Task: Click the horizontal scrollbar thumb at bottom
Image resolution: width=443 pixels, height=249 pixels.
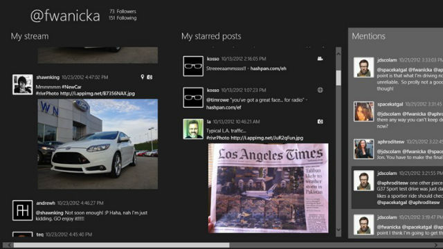Action: (122, 245)
